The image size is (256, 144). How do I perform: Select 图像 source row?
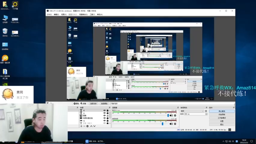[x=94, y=116]
